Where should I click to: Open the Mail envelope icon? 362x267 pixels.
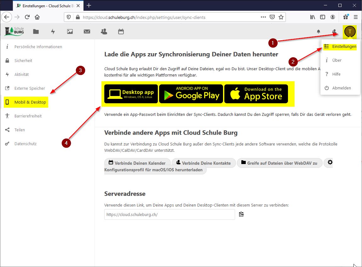[x=87, y=31]
